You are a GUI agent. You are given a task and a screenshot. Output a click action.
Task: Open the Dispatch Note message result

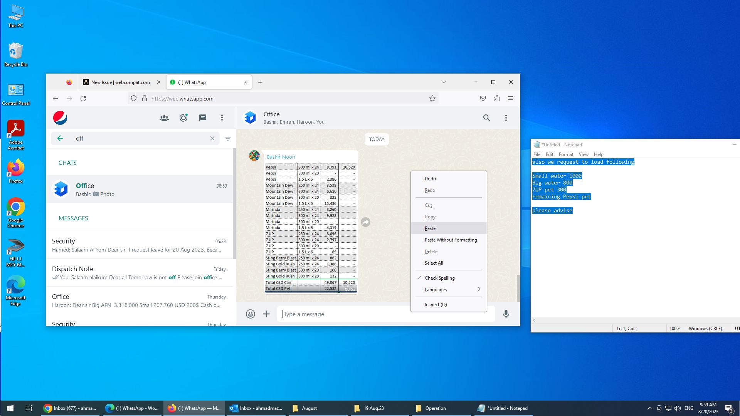click(x=139, y=273)
